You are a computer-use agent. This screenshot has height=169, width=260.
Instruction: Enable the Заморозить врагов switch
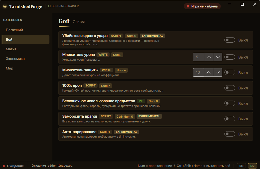pyautogui.click(x=230, y=119)
